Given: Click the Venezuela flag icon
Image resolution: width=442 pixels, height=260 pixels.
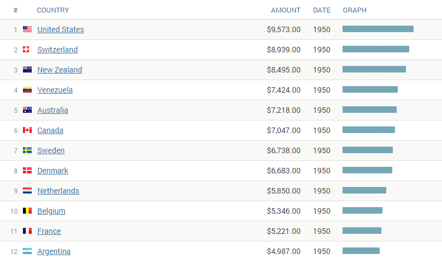Looking at the screenshot, I should (x=27, y=90).
